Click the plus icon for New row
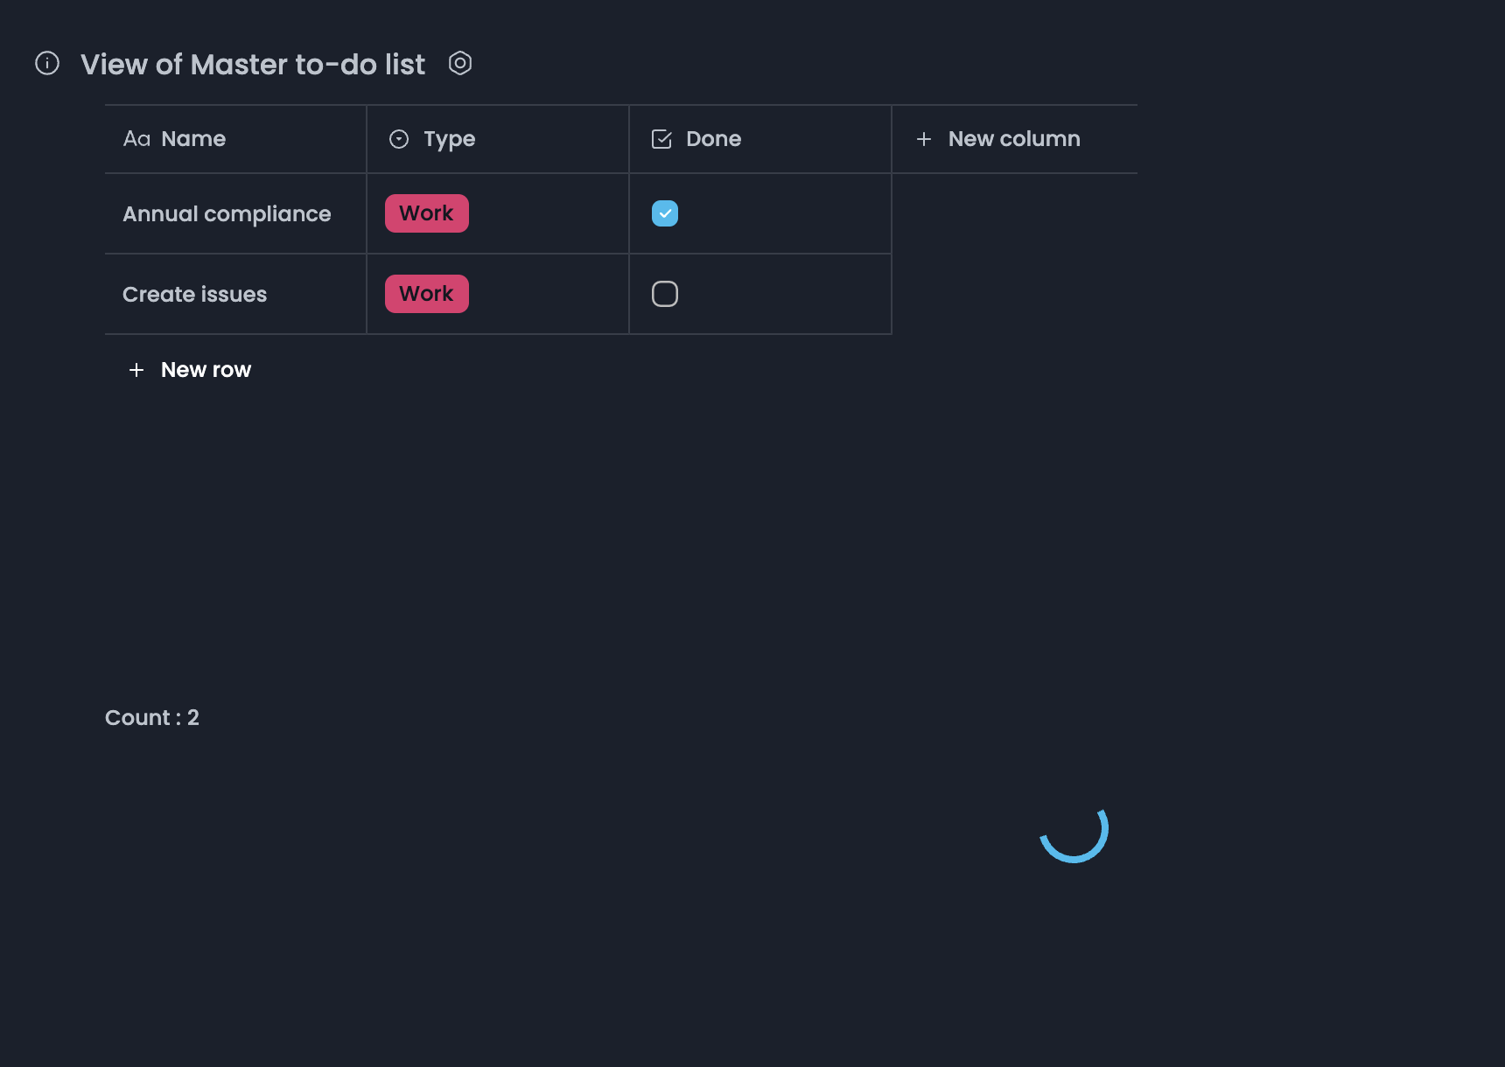Image resolution: width=1505 pixels, height=1067 pixels. pos(136,370)
